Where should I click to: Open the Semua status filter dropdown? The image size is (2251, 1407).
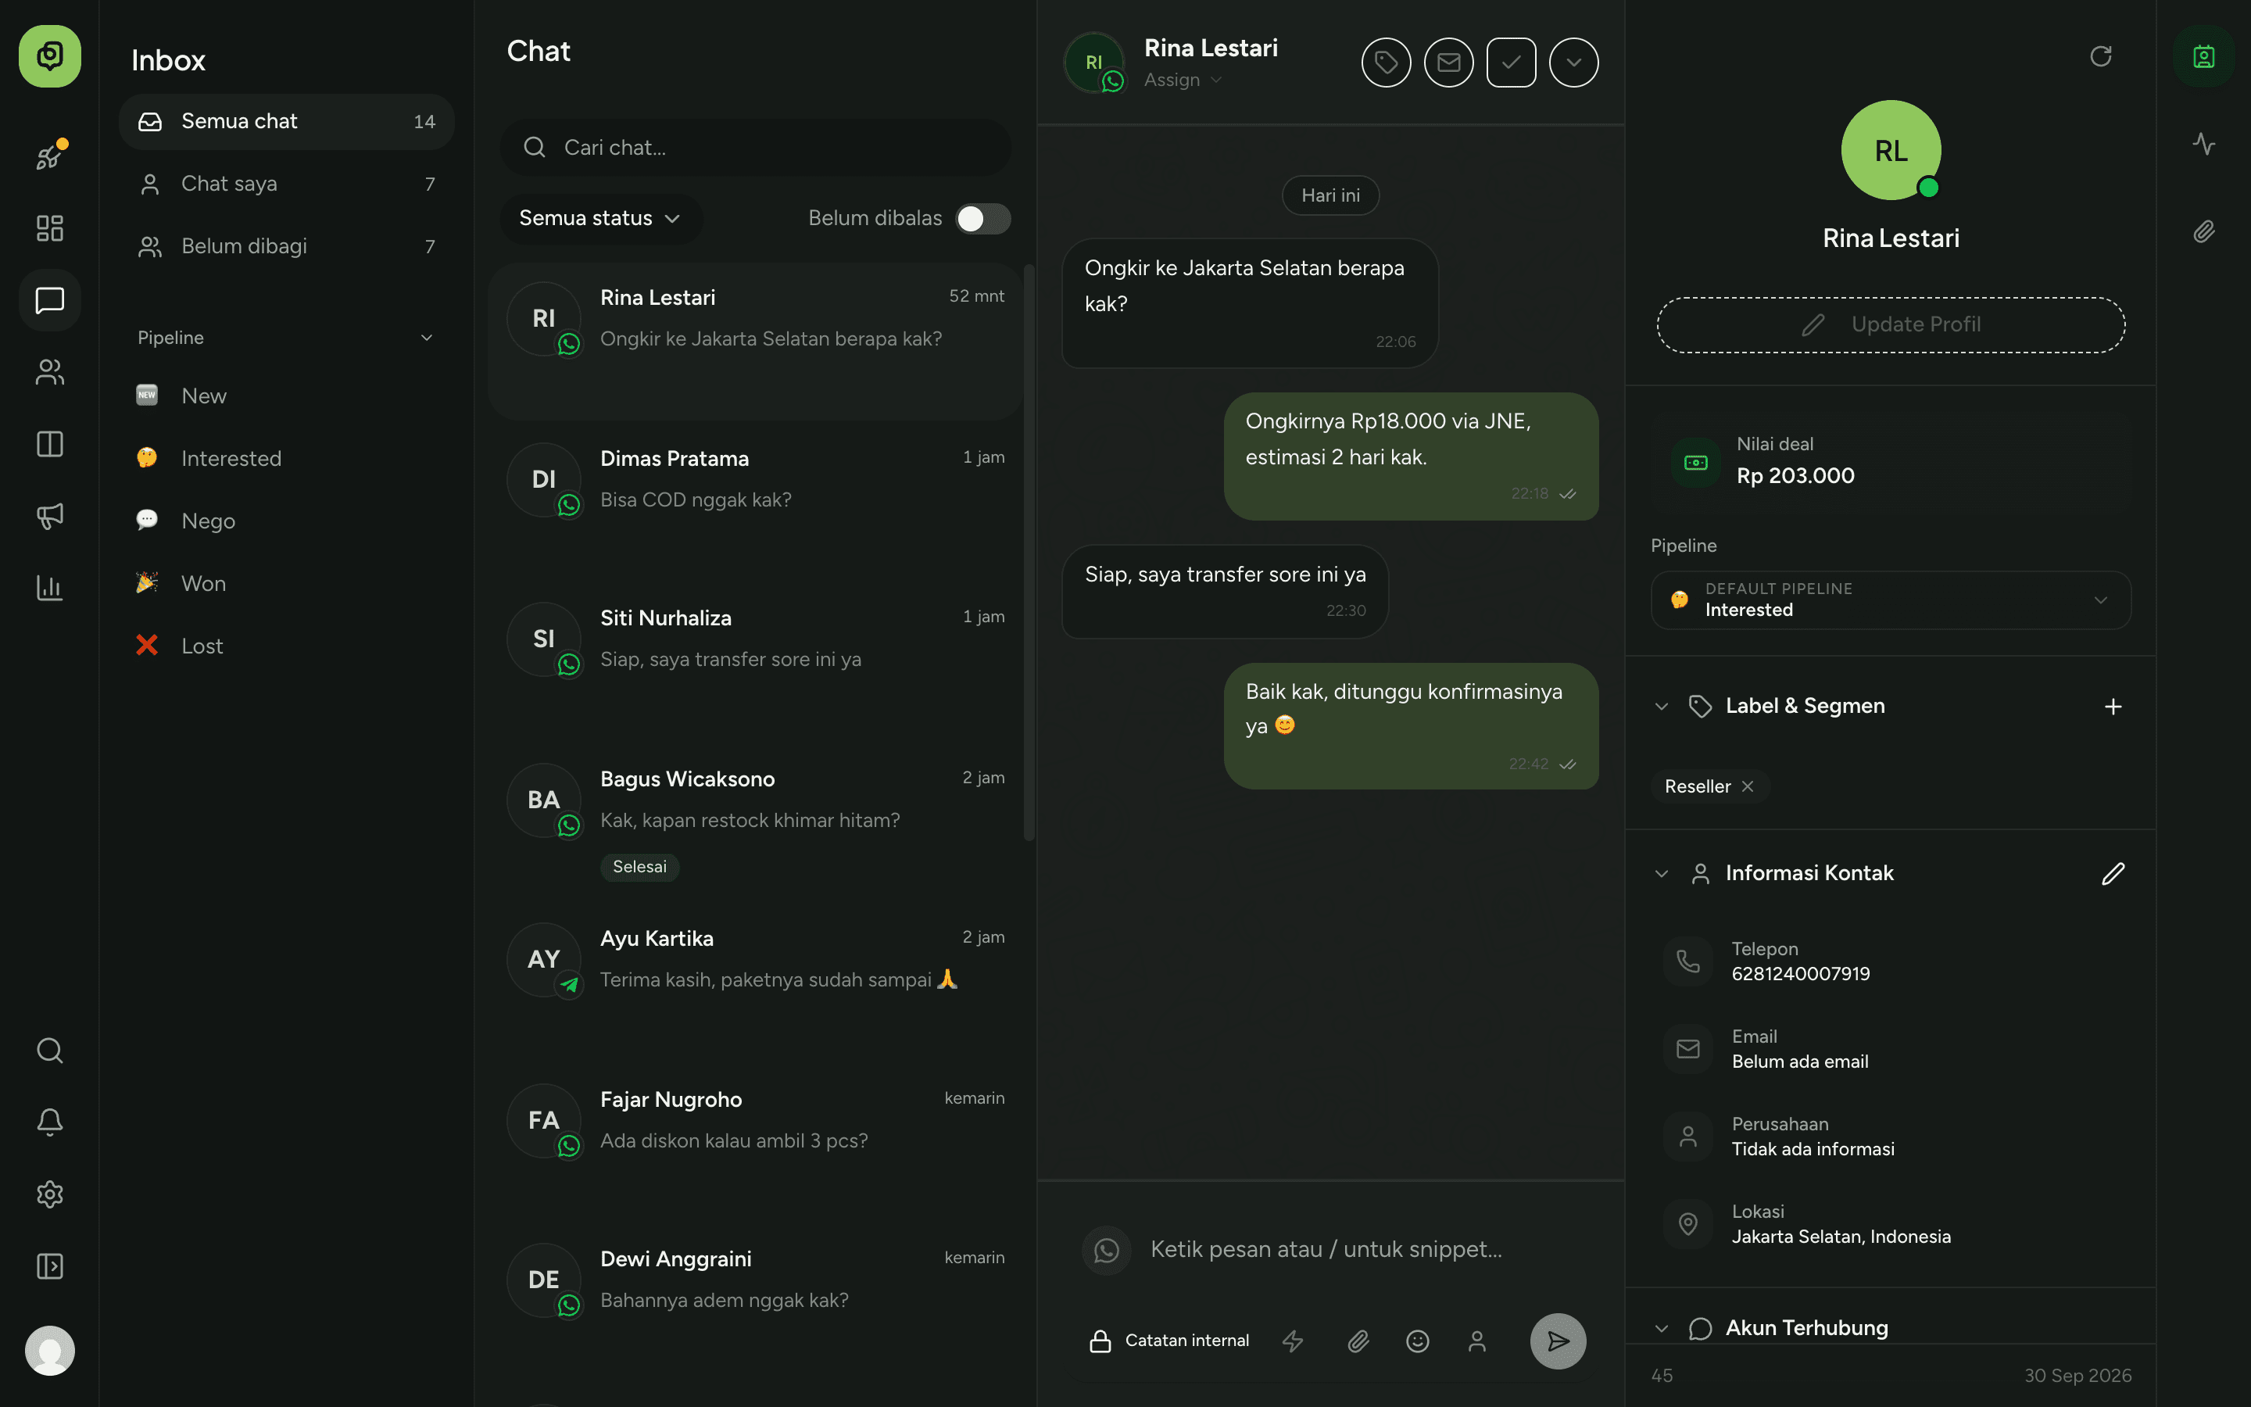coord(600,219)
